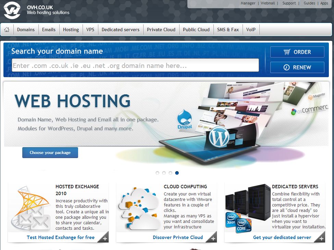Go to home via house icon
Image resolution: width=334 pixels, height=250 pixels.
pyautogui.click(x=7, y=29)
